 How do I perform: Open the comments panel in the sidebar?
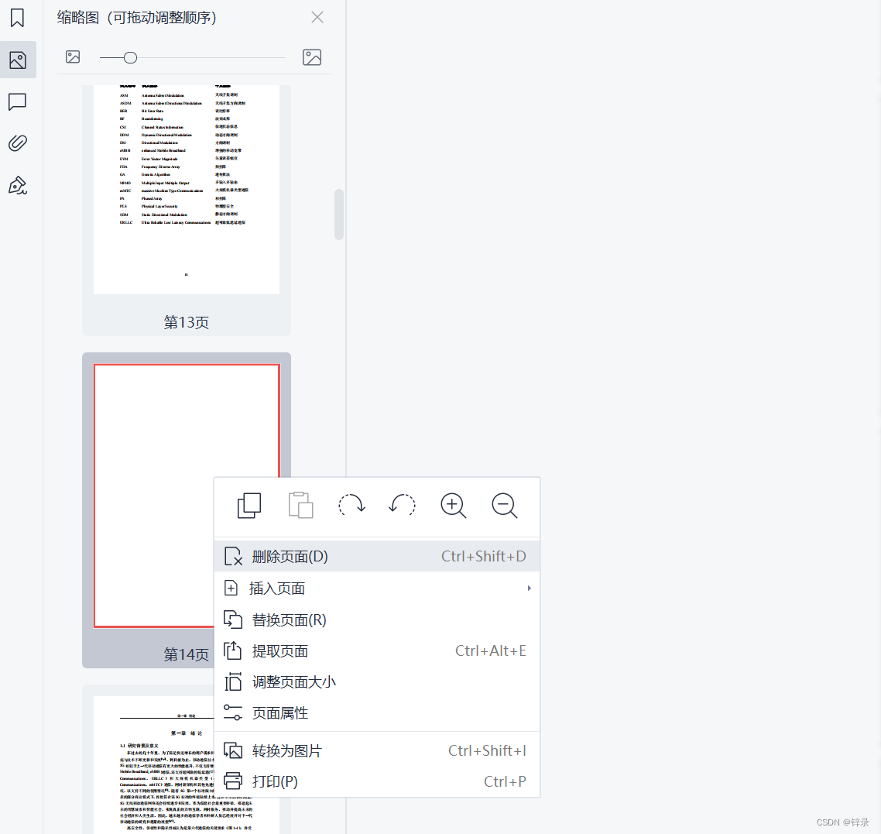click(x=18, y=101)
